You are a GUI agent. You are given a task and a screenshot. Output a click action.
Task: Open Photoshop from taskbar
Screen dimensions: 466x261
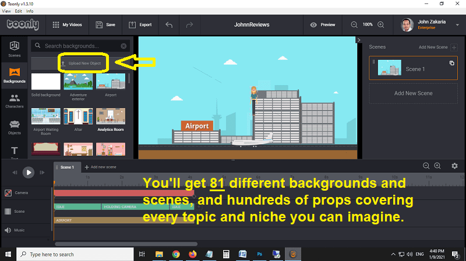click(x=259, y=254)
